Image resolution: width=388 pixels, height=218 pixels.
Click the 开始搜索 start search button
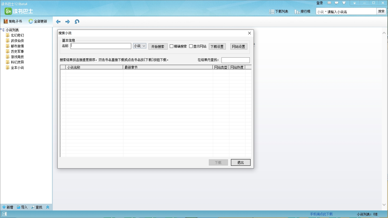158,46
